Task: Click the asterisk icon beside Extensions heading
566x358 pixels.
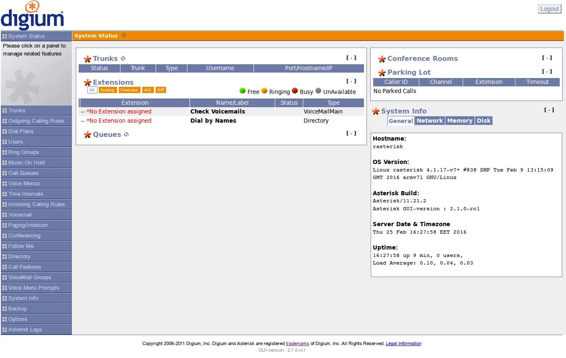Action: coord(87,83)
